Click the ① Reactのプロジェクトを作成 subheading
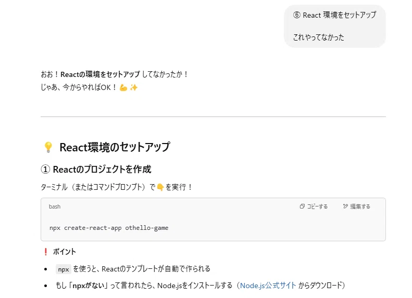The width and height of the screenshot is (412, 298). pyautogui.click(x=96, y=170)
